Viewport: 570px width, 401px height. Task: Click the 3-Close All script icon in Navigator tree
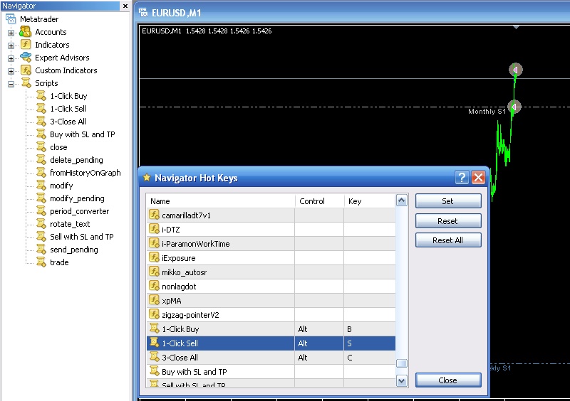(41, 121)
